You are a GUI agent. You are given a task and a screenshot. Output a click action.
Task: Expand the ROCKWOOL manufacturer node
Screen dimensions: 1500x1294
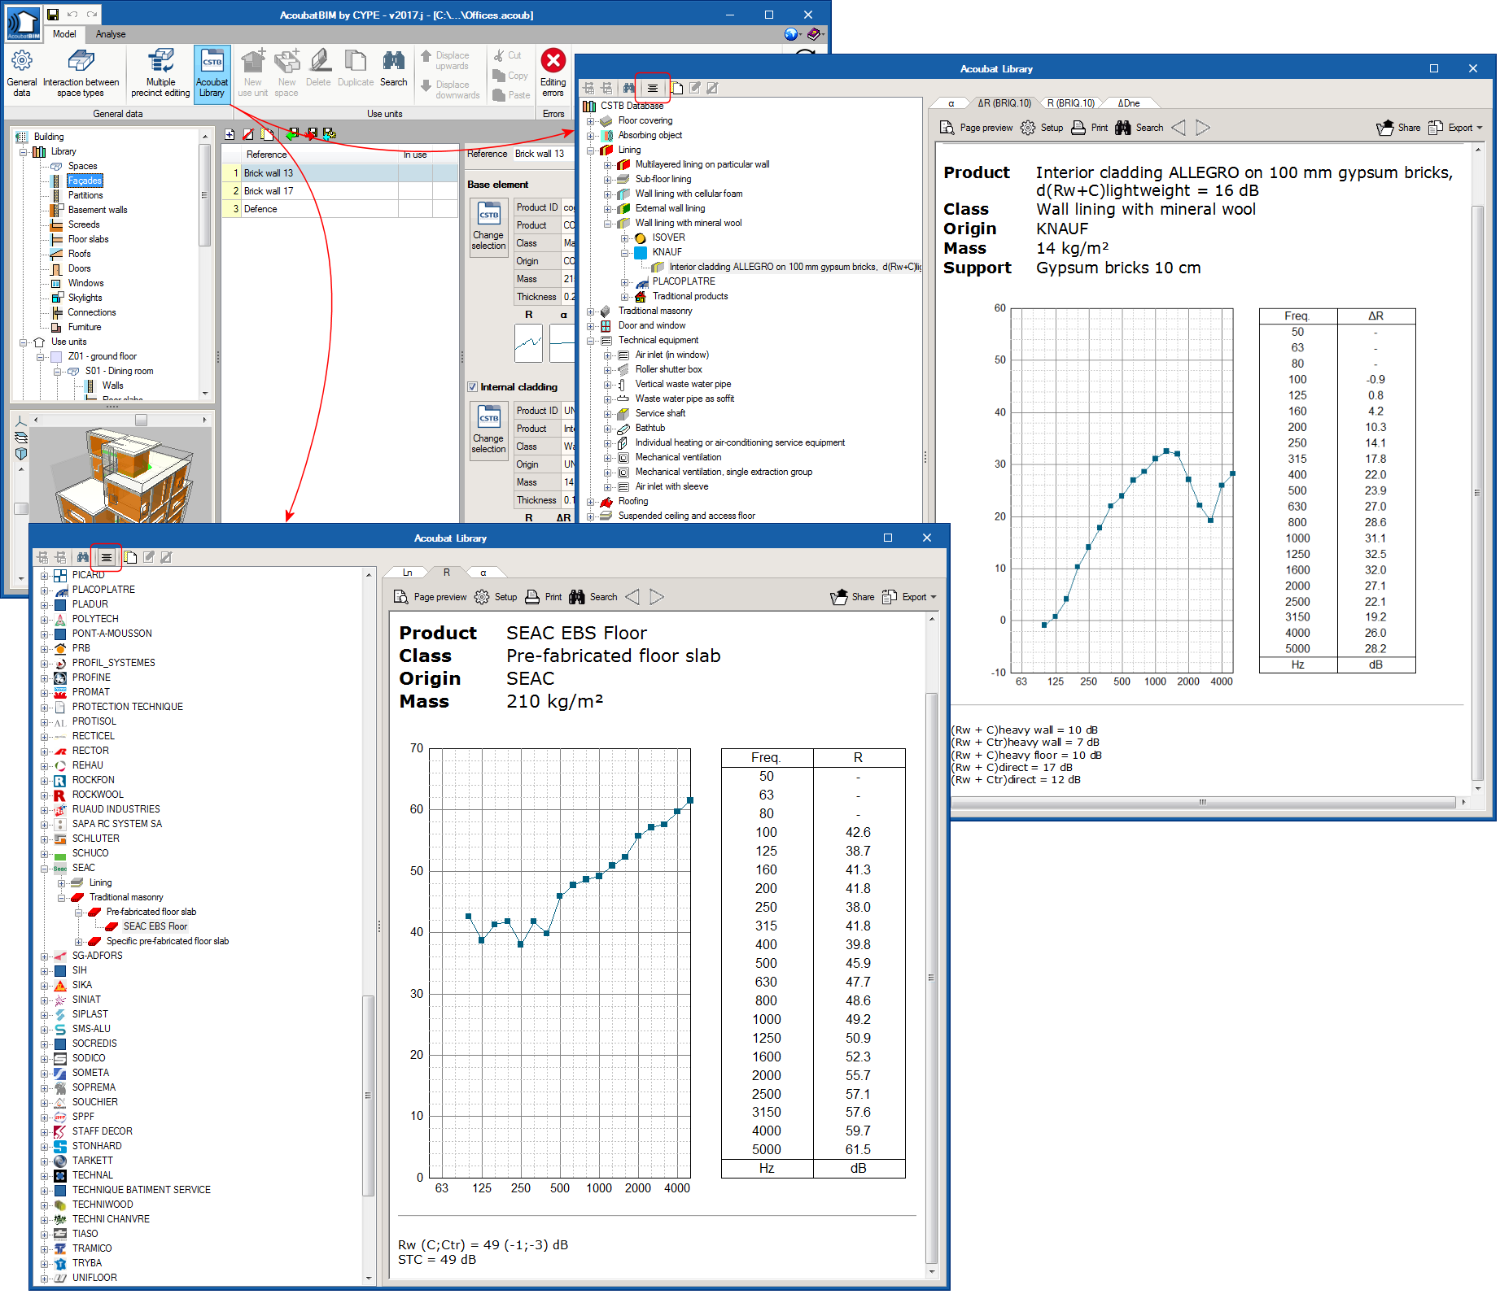pos(44,795)
